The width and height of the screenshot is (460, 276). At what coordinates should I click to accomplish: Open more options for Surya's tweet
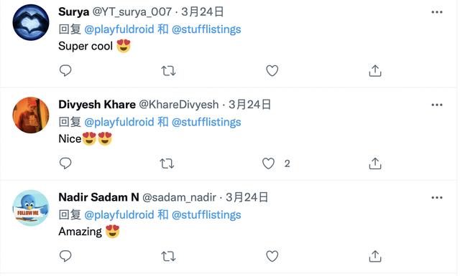click(x=437, y=12)
